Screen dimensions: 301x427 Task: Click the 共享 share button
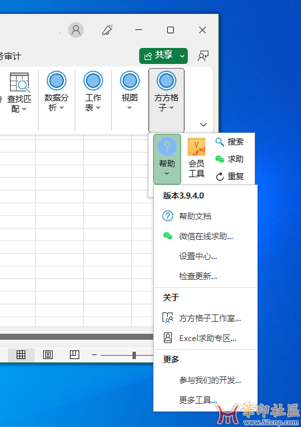(x=163, y=56)
